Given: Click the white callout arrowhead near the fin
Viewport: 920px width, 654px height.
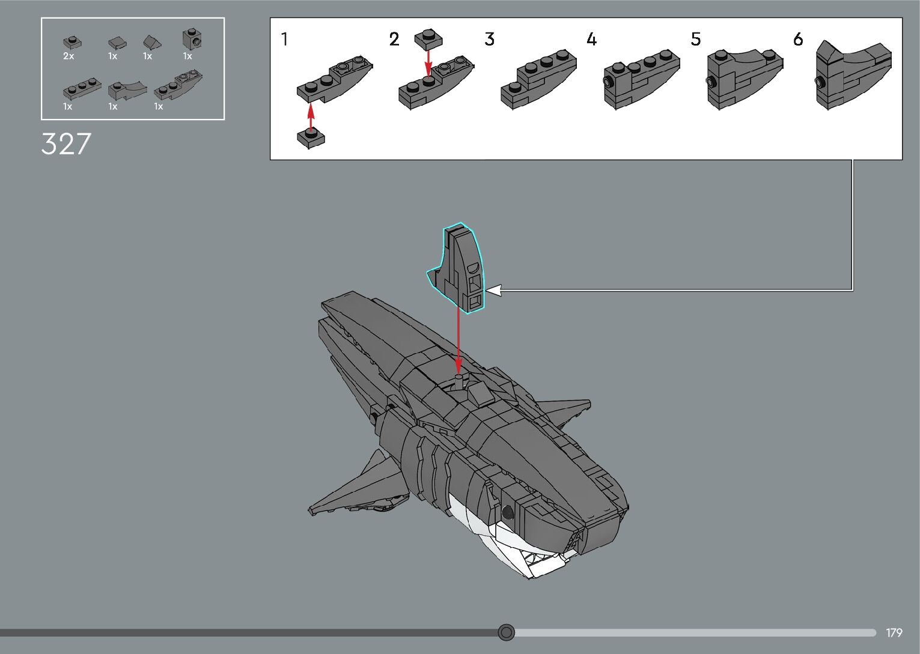Looking at the screenshot, I should 493,291.
